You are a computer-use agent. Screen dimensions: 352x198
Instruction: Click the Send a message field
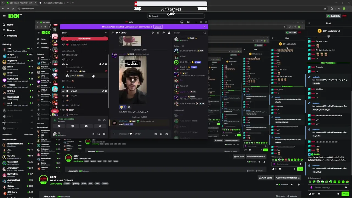[329, 187]
